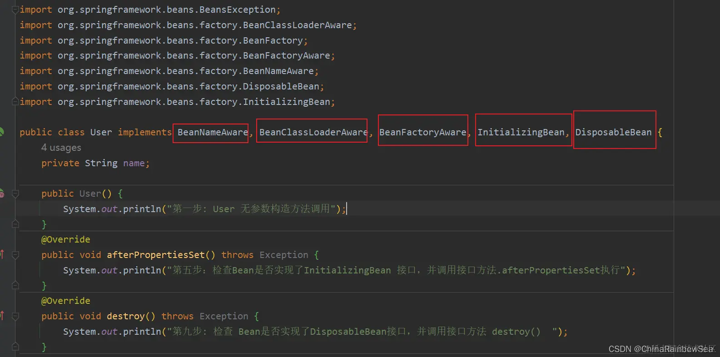Click the @Override annotation above afterPropertiesSet
720x357 pixels.
pyautogui.click(x=66, y=239)
